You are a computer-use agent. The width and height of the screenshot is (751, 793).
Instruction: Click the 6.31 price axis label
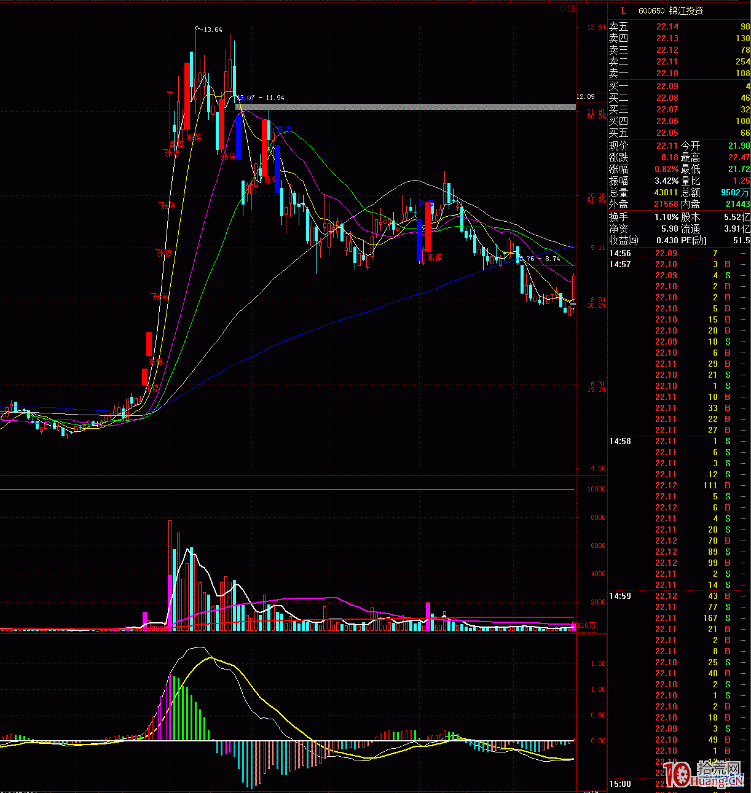[x=597, y=384]
